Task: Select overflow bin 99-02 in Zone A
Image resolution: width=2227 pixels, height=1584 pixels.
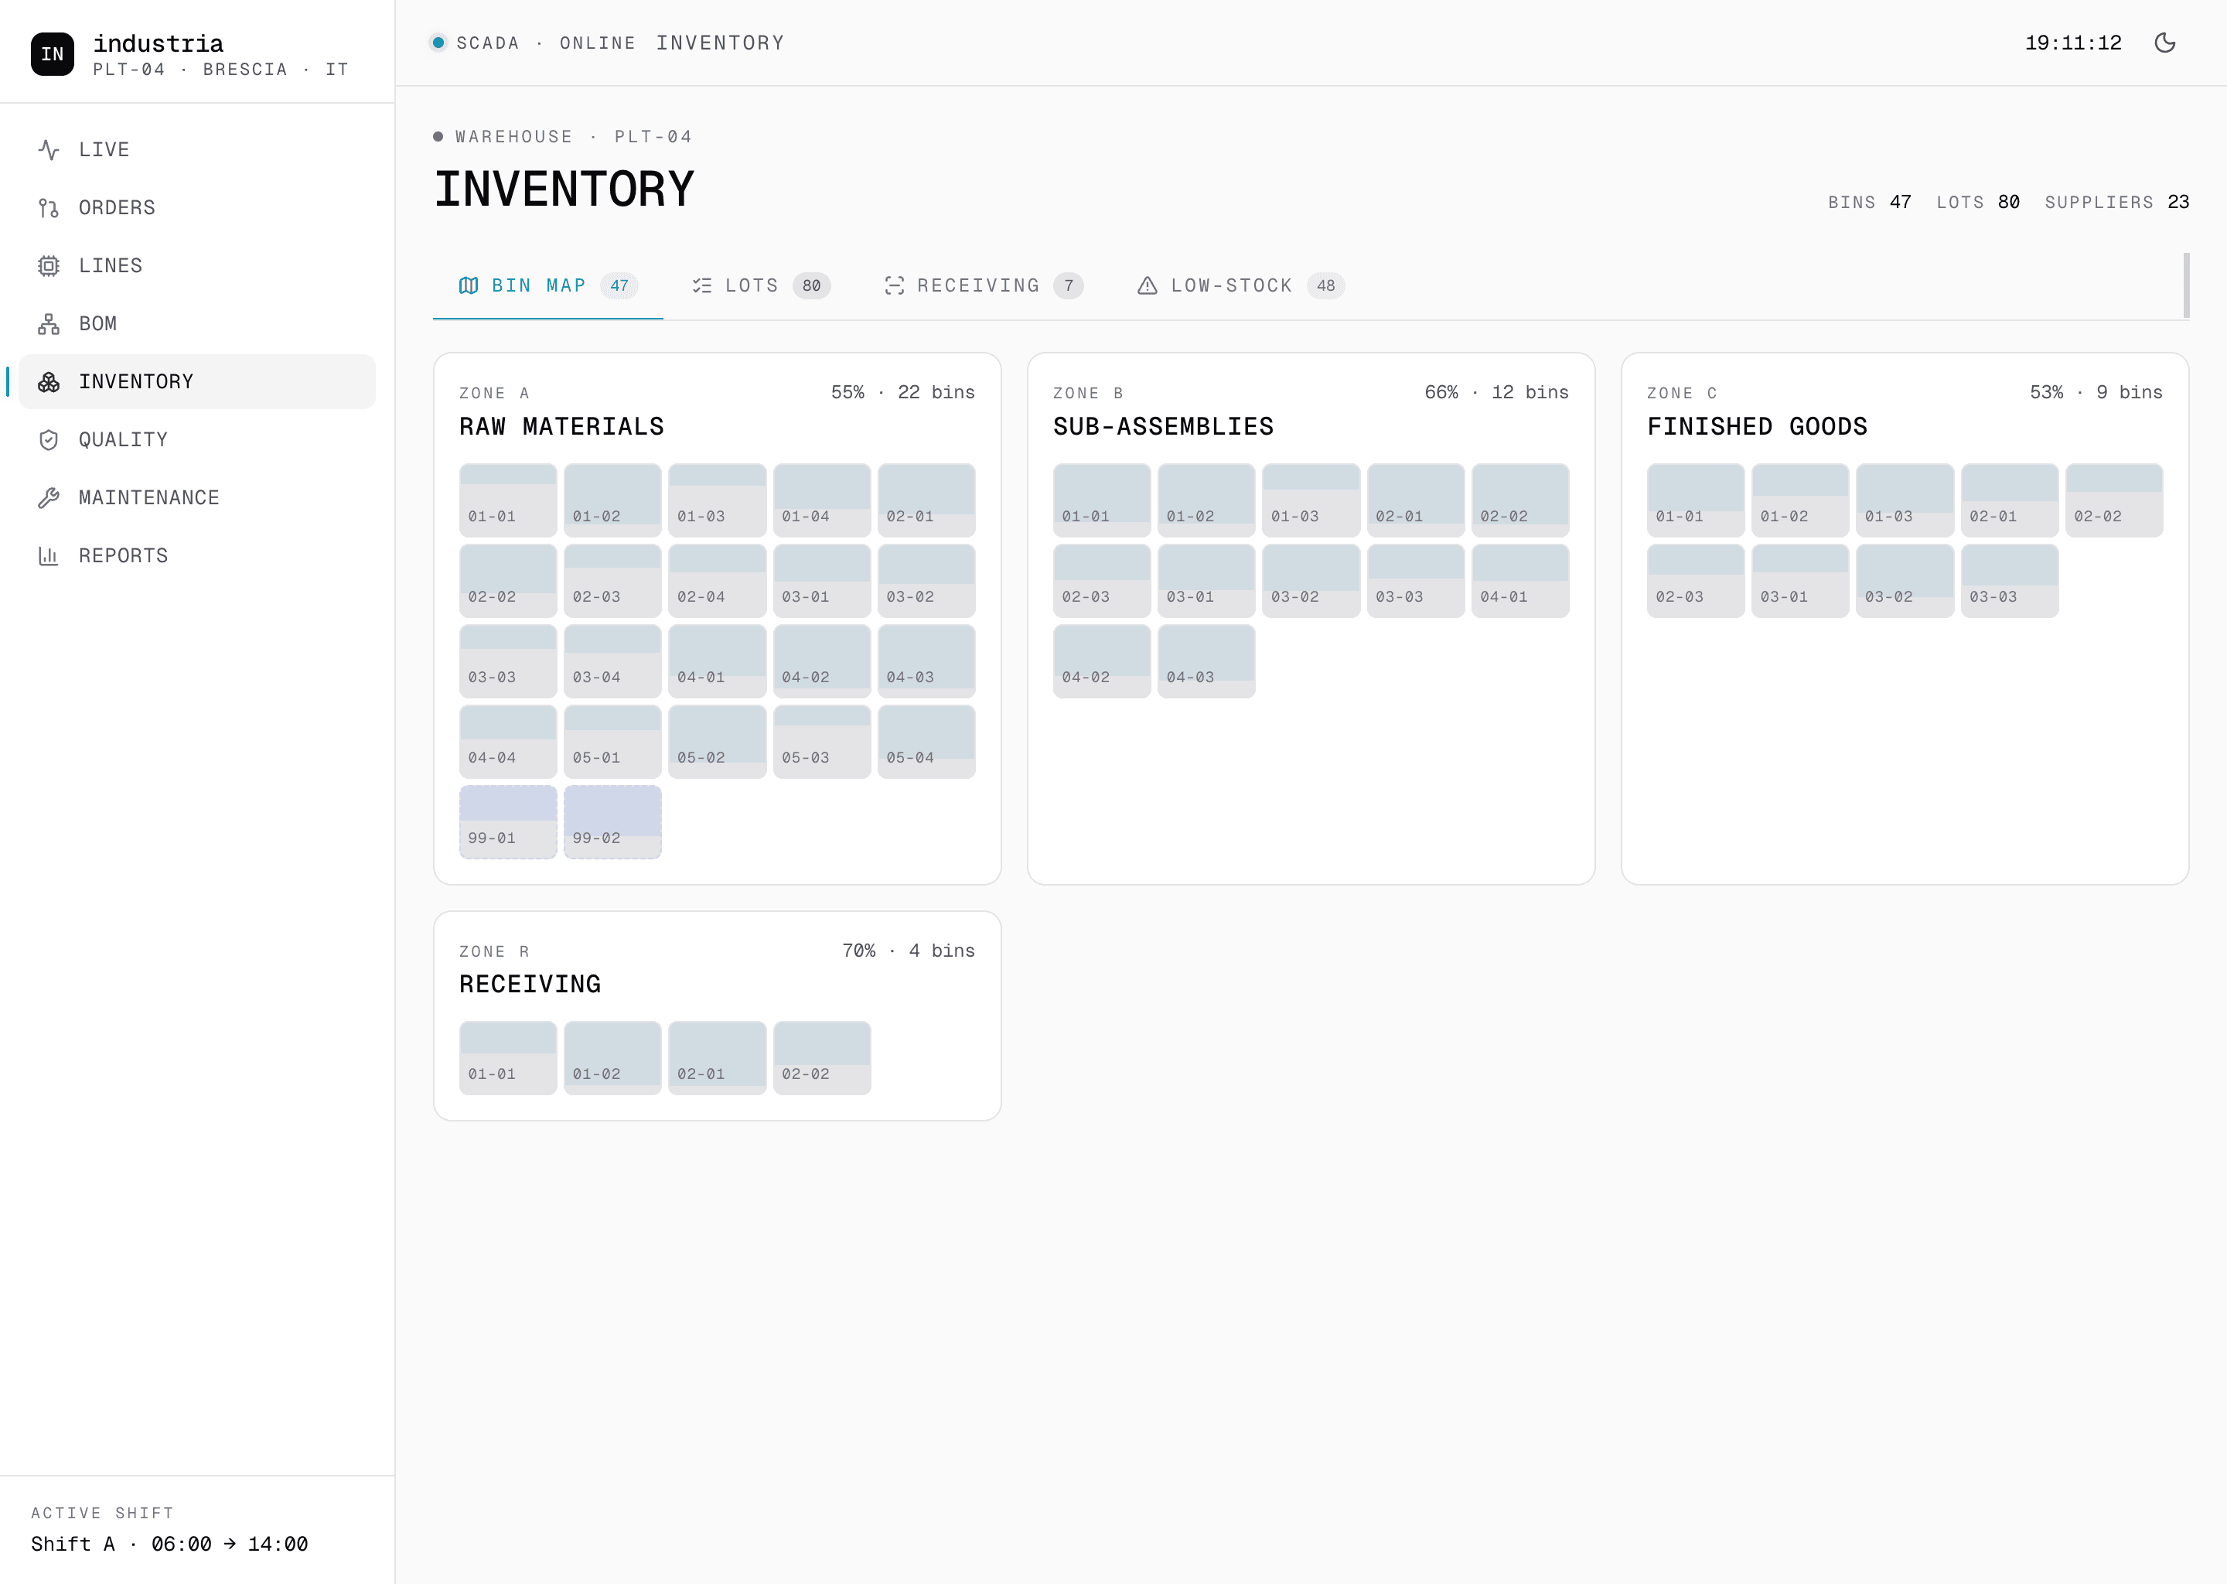Action: pos(612,822)
